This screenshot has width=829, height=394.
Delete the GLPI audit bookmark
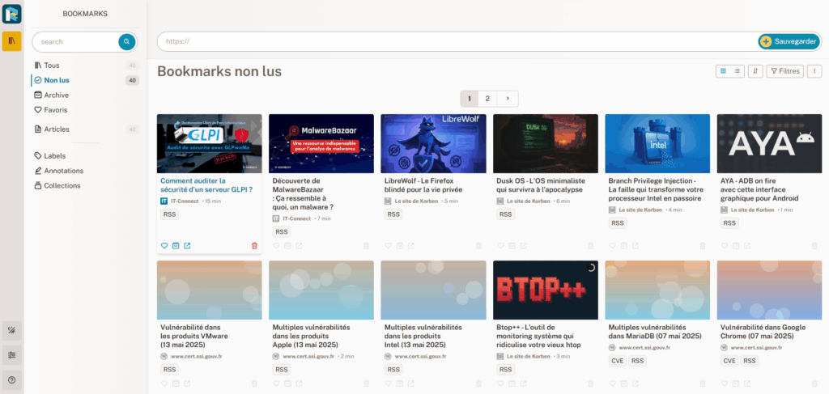point(254,246)
